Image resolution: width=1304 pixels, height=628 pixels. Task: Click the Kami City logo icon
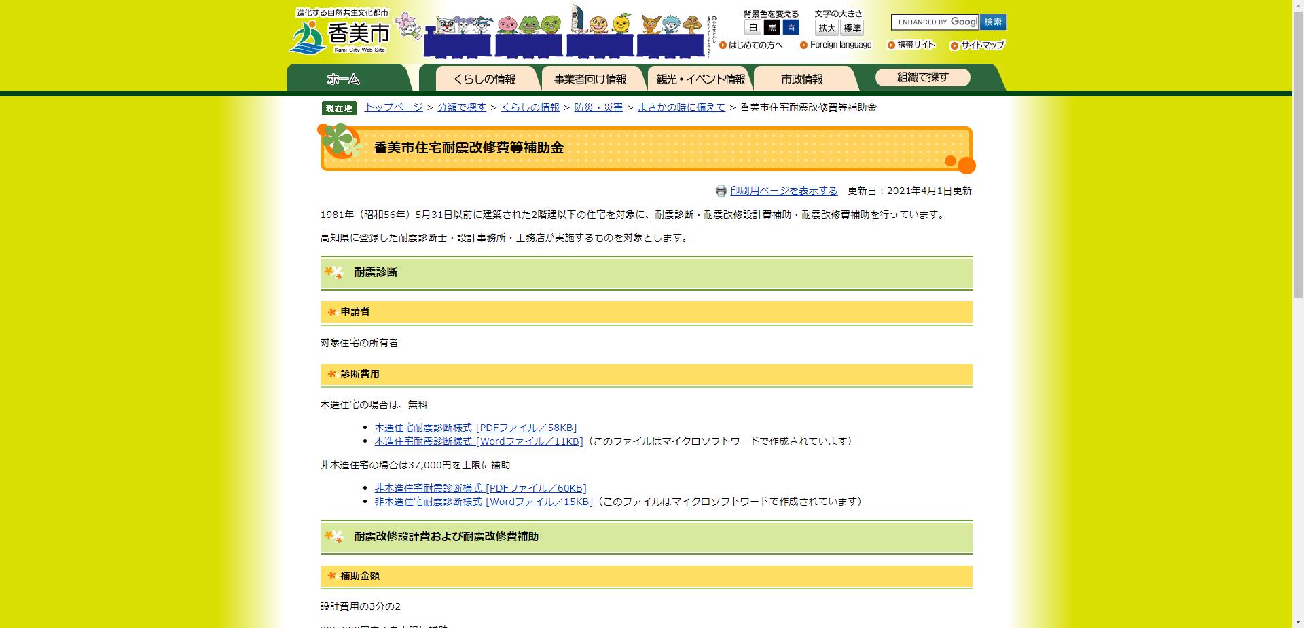pos(309,36)
